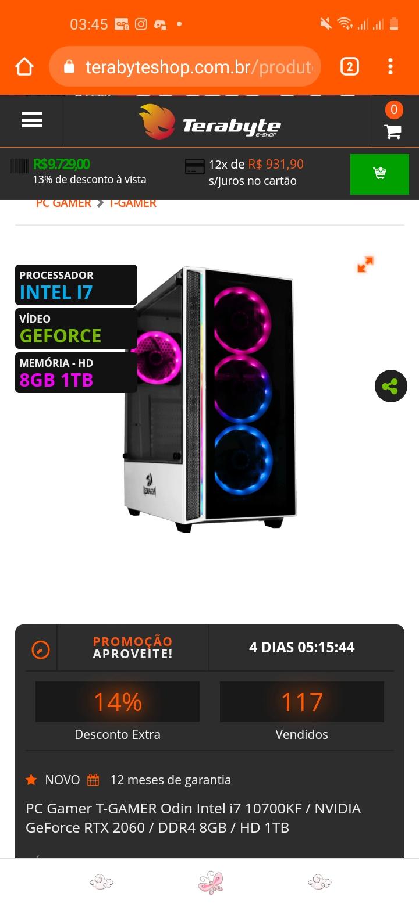
Task: Tap the browser home icon
Action: [24, 67]
